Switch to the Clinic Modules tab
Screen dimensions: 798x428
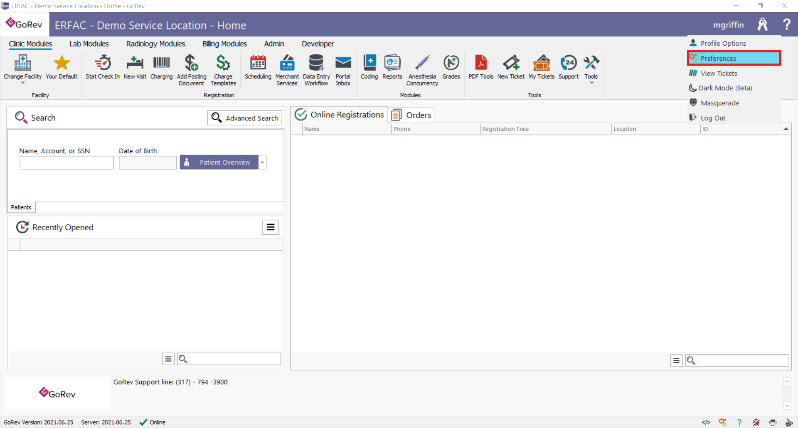point(30,44)
